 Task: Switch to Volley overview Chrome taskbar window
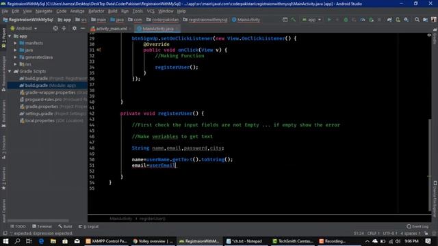(x=153, y=241)
